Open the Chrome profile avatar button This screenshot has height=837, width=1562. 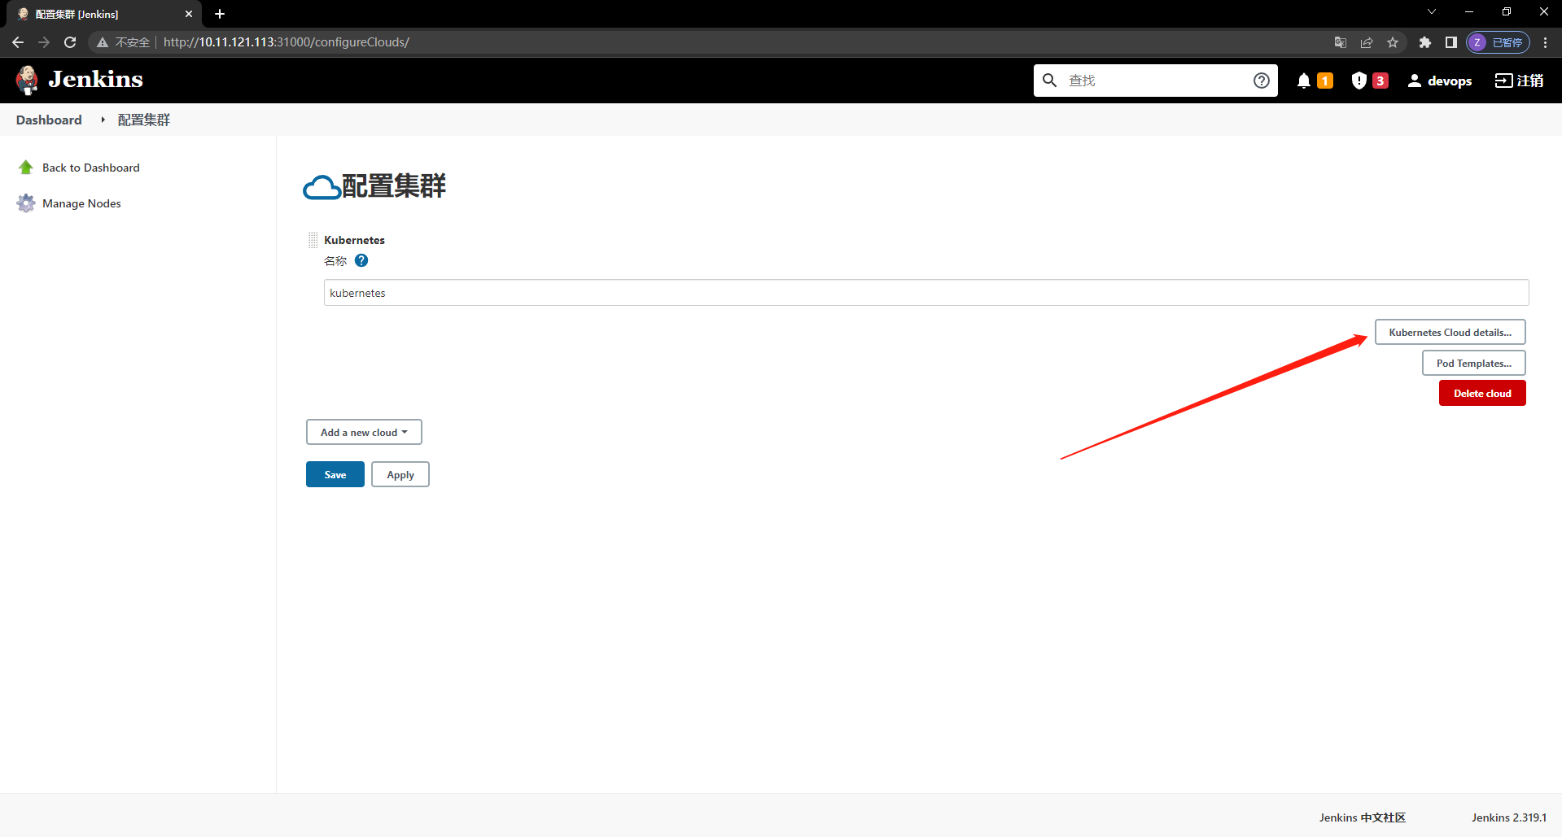[x=1498, y=42]
